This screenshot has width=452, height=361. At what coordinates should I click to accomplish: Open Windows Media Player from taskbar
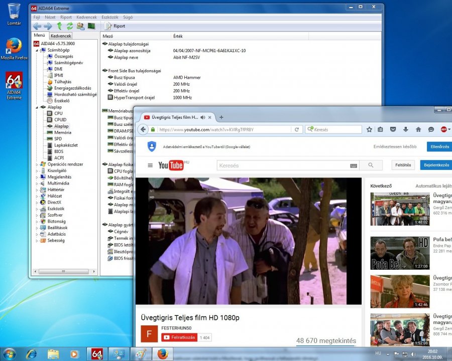point(74,354)
